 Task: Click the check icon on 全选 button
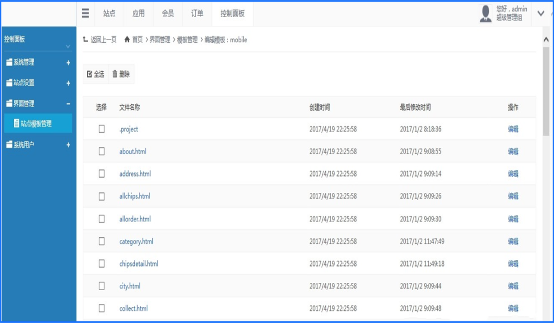pos(90,74)
